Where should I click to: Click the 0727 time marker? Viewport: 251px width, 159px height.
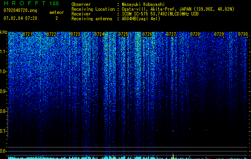(x=171, y=34)
